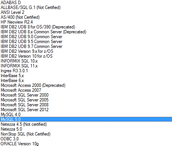Pick IBM DB2 UDB 9.0 Common Server
Viewport: 172px width, 146px height.
31,37
